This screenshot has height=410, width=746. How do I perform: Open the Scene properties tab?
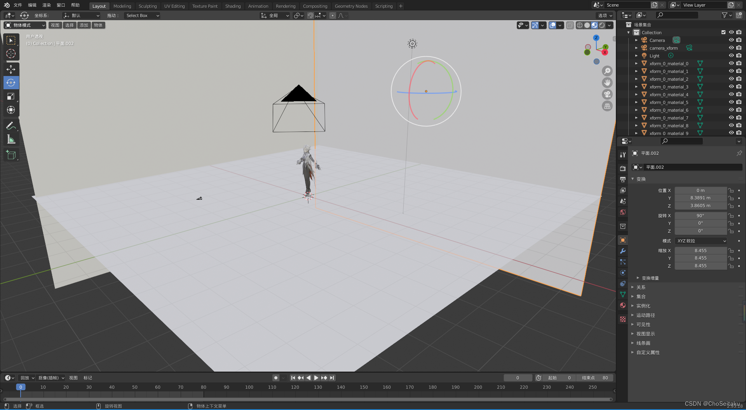tap(623, 201)
